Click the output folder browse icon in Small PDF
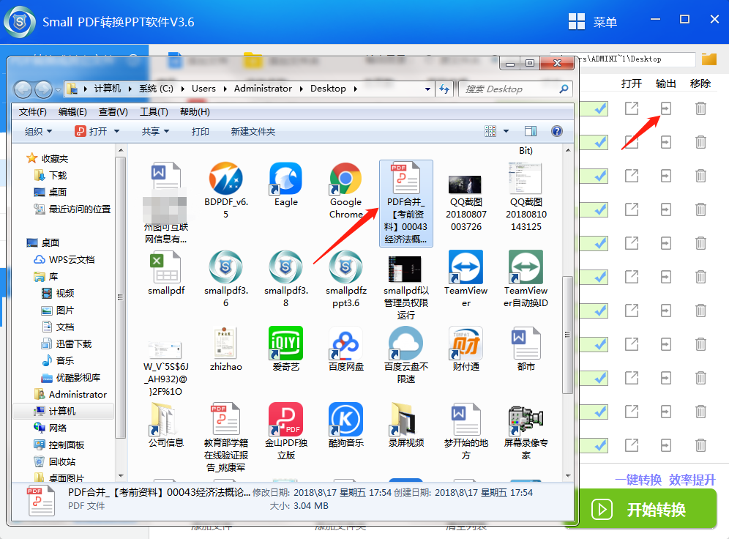The width and height of the screenshot is (729, 539). pyautogui.click(x=709, y=59)
